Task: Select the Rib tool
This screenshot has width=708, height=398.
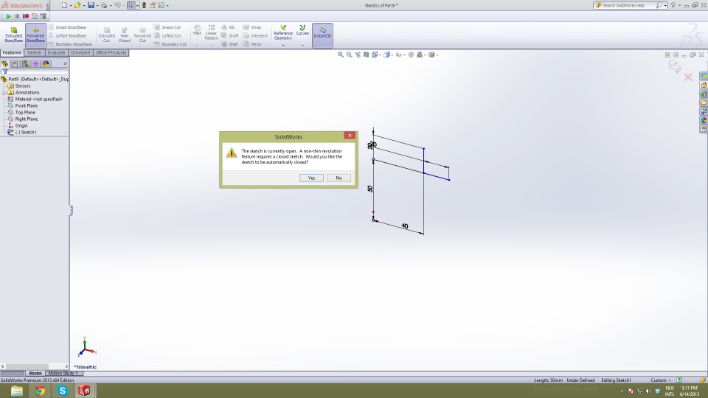Action: click(x=228, y=27)
